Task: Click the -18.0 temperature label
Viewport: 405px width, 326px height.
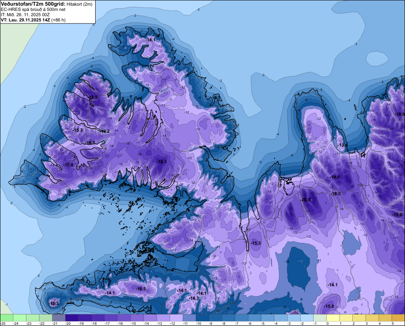Action: [397, 215]
